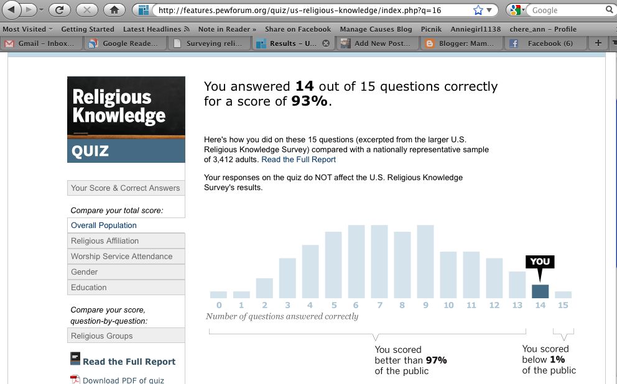Click the Read the Full Report link in paragraph
The height and width of the screenshot is (384, 617).
(x=299, y=160)
